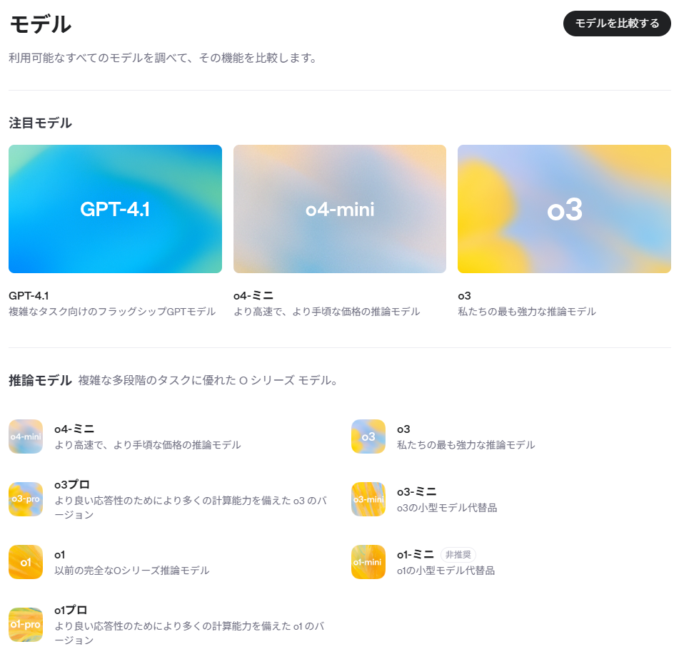Click the o1 model name in list
Image resolution: width=679 pixels, height=654 pixels.
coord(60,555)
